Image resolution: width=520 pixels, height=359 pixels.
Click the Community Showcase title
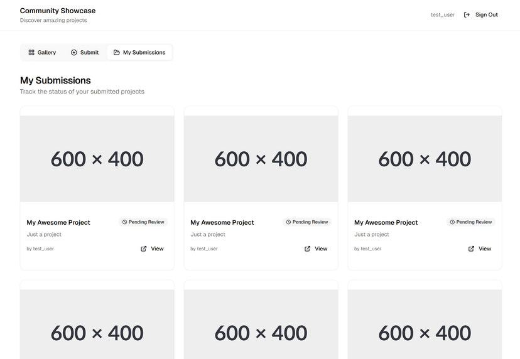click(58, 11)
